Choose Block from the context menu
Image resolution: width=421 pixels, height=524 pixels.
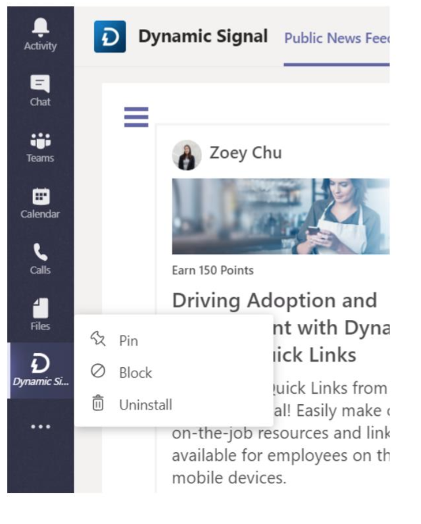tap(174, 373)
